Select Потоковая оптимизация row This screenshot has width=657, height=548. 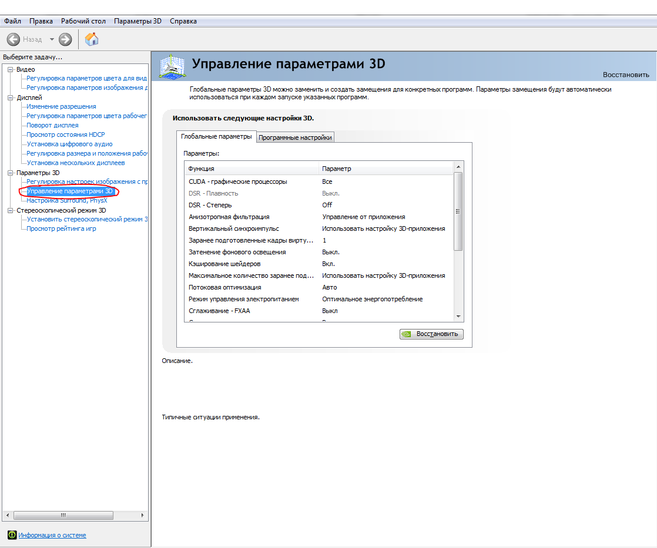[x=319, y=287]
